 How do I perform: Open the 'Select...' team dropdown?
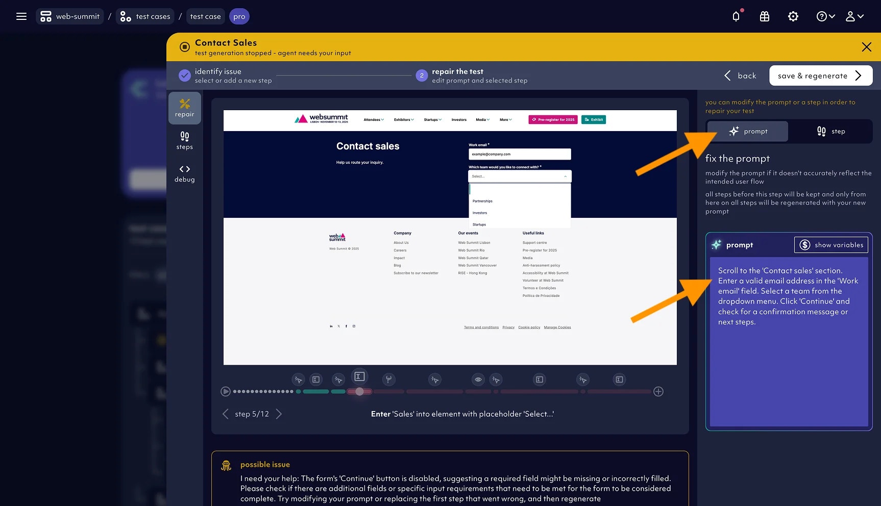(x=520, y=176)
